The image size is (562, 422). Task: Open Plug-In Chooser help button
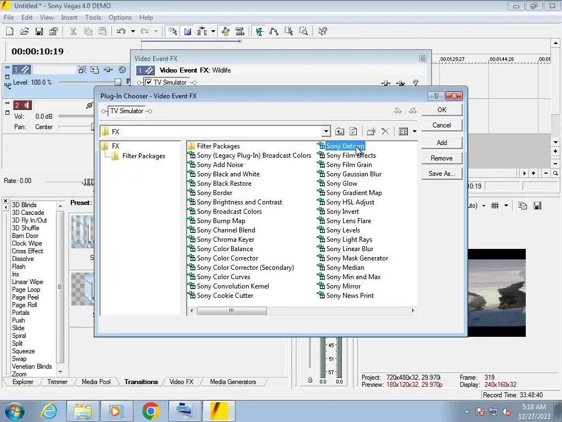tap(436, 96)
